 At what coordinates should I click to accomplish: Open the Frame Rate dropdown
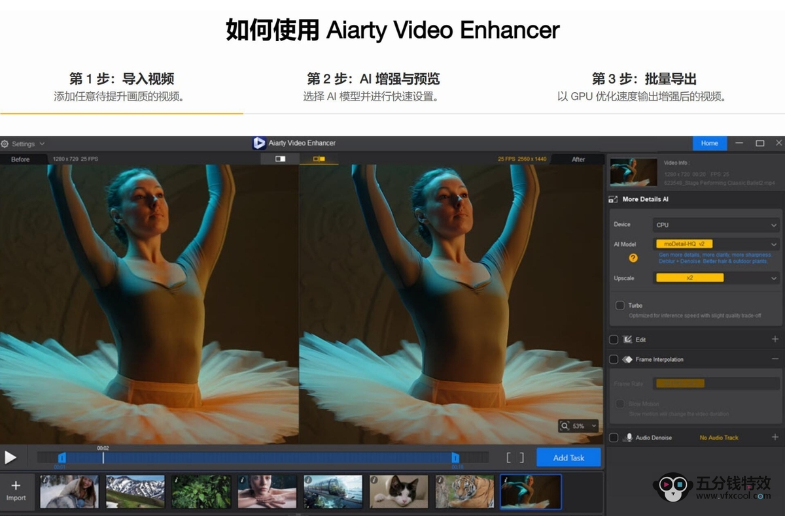716,384
